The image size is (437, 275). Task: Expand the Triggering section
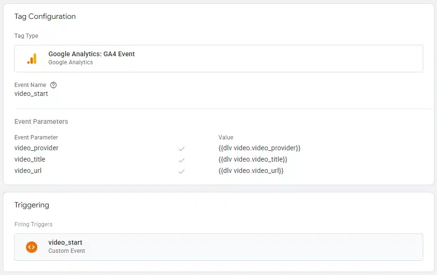(32, 205)
